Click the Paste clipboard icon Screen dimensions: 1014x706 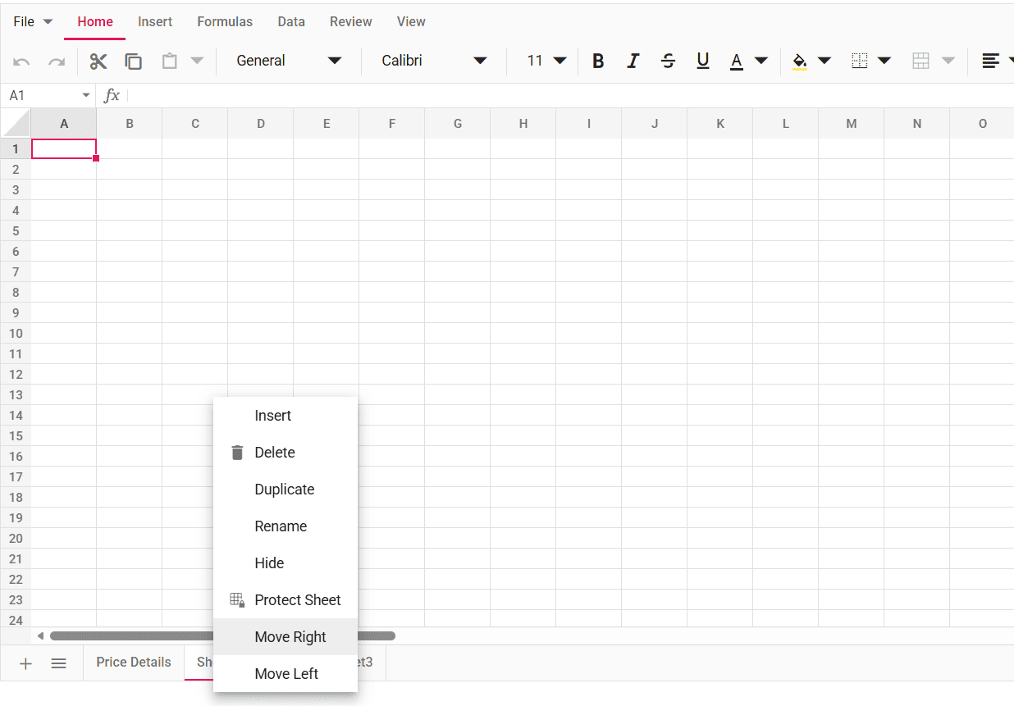(x=170, y=61)
